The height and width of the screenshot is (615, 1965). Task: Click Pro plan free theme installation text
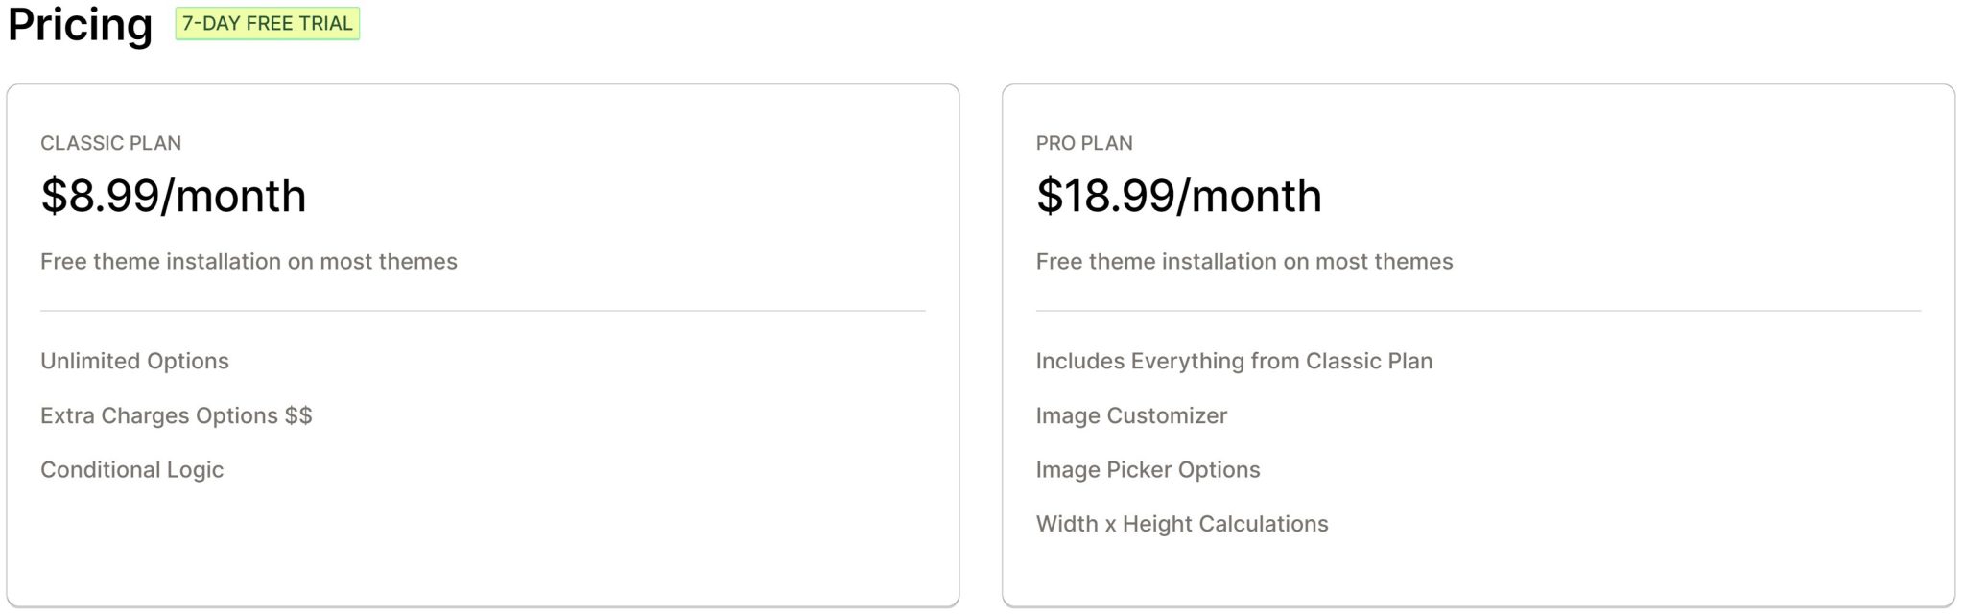tap(1244, 261)
